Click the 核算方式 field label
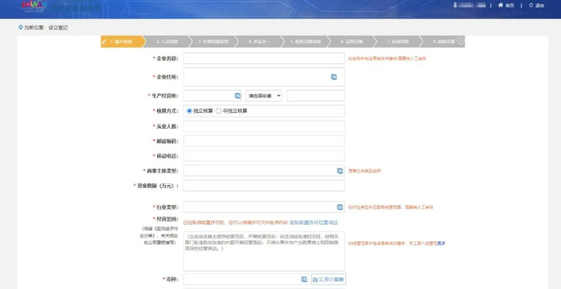 point(167,111)
